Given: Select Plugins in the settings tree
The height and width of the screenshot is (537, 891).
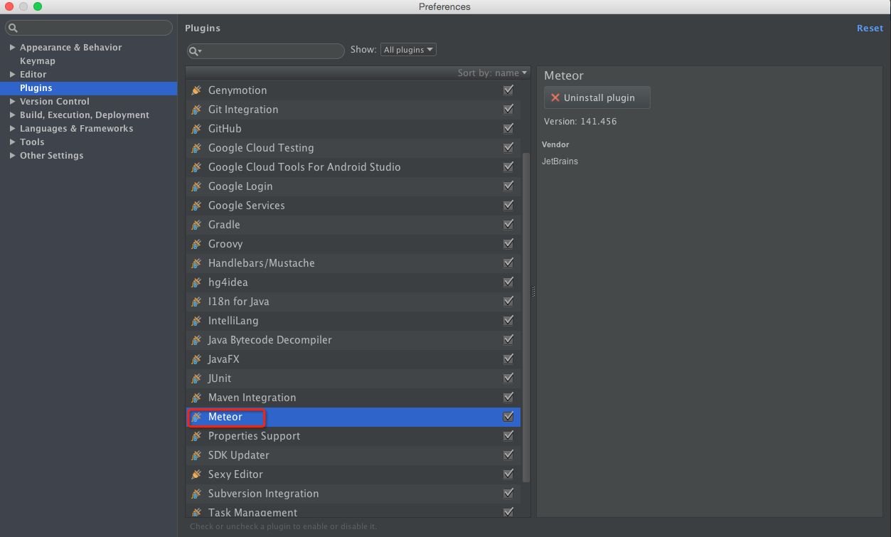Looking at the screenshot, I should click(x=88, y=88).
